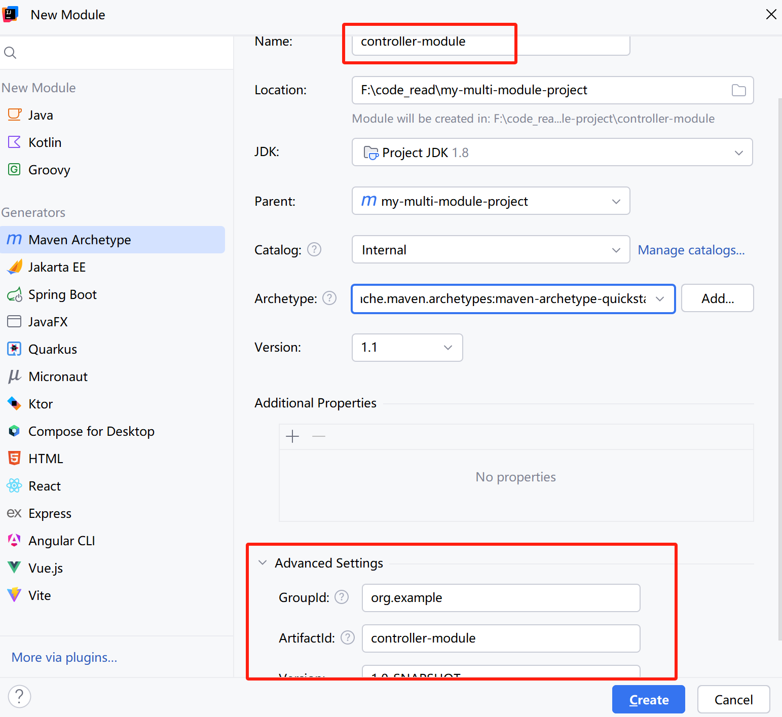
Task: Open the Catalog Internal dropdown
Action: 491,249
